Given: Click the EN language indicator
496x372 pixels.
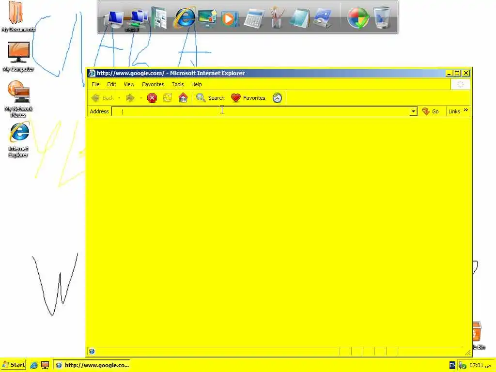Looking at the screenshot, I should 452,365.
